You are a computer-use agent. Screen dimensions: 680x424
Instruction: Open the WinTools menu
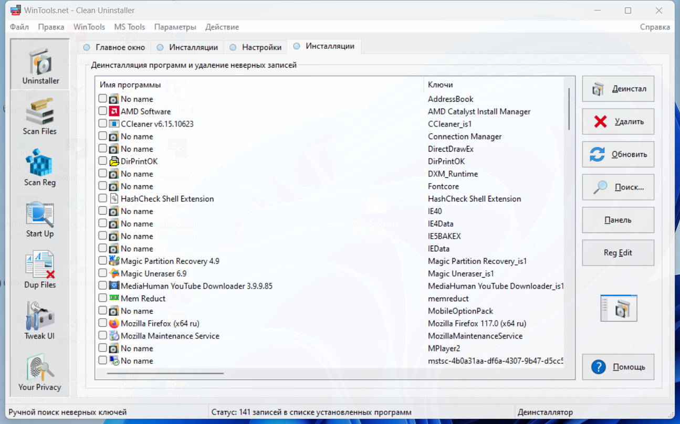[x=89, y=27]
